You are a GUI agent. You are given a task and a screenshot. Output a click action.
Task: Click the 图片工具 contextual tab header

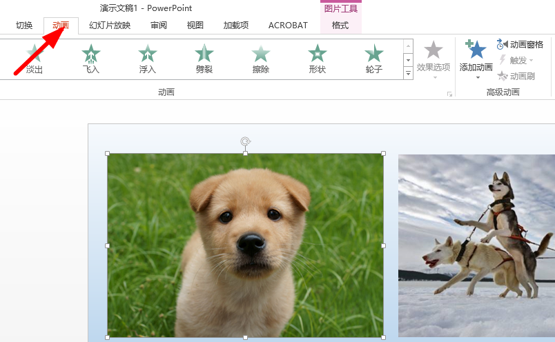coord(341,8)
